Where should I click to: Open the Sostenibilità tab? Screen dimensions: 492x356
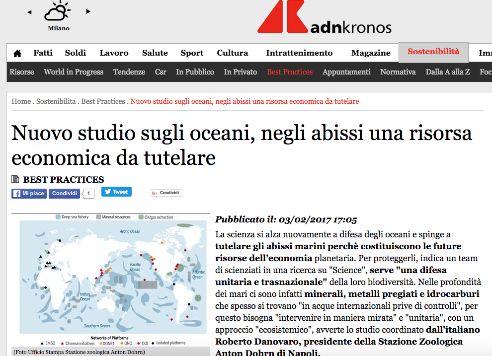coord(433,52)
